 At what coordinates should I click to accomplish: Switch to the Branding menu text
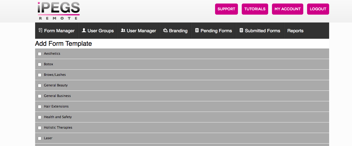click(x=178, y=31)
